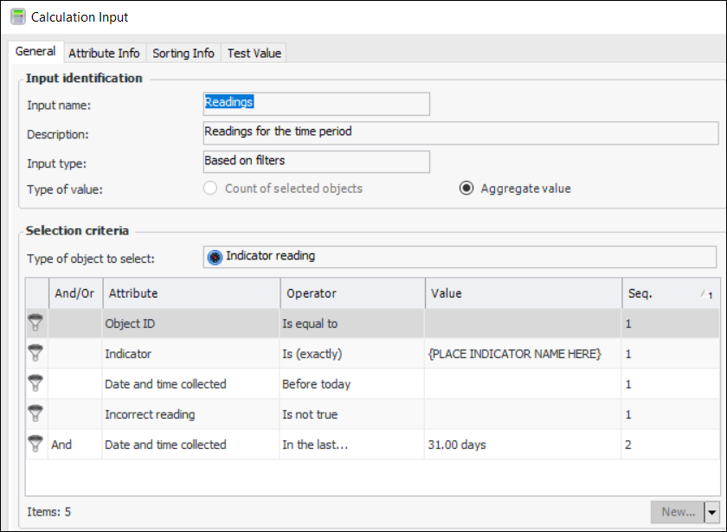Select the Aggregate value radio button
Viewport: 727px width, 532px height.
[466, 188]
